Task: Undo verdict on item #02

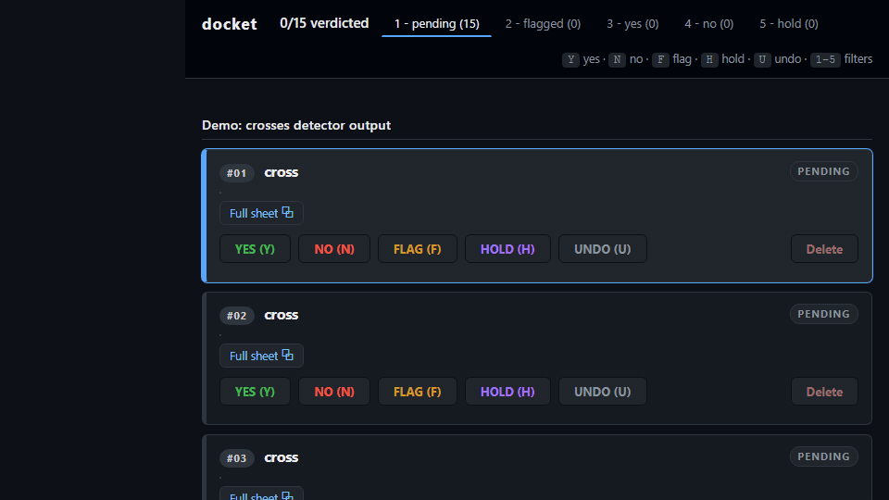Action: [x=603, y=392]
